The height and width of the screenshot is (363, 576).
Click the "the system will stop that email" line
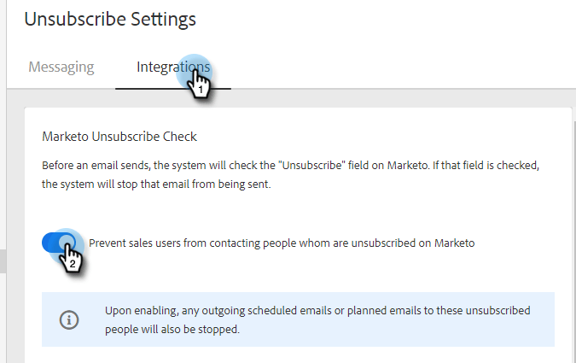[x=156, y=184]
